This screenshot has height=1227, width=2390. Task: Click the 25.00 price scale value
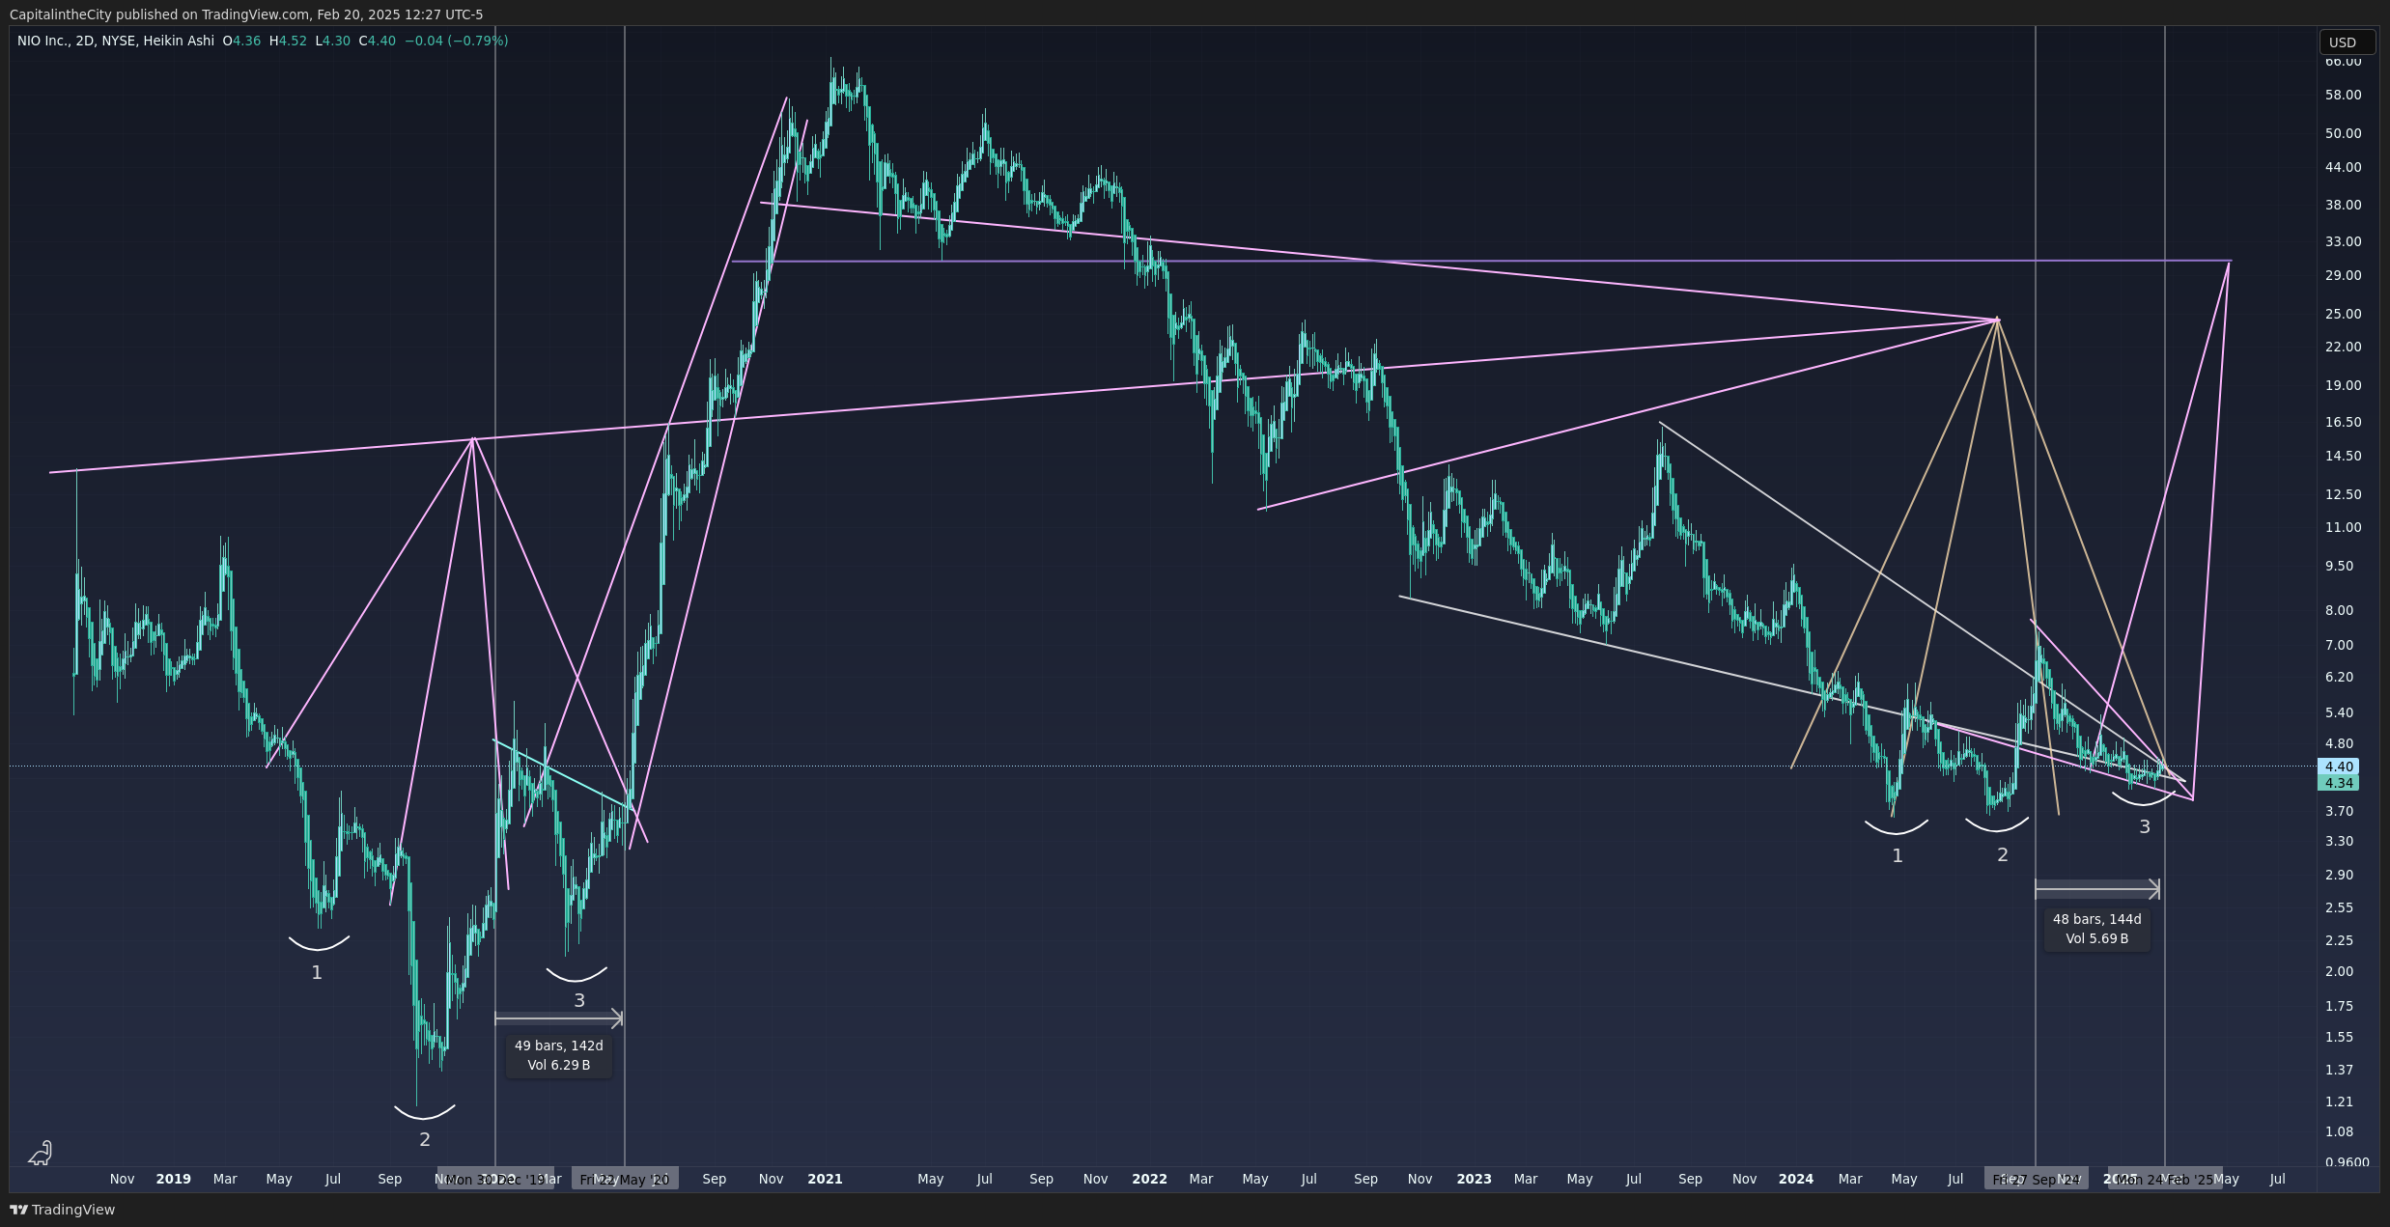click(2343, 314)
